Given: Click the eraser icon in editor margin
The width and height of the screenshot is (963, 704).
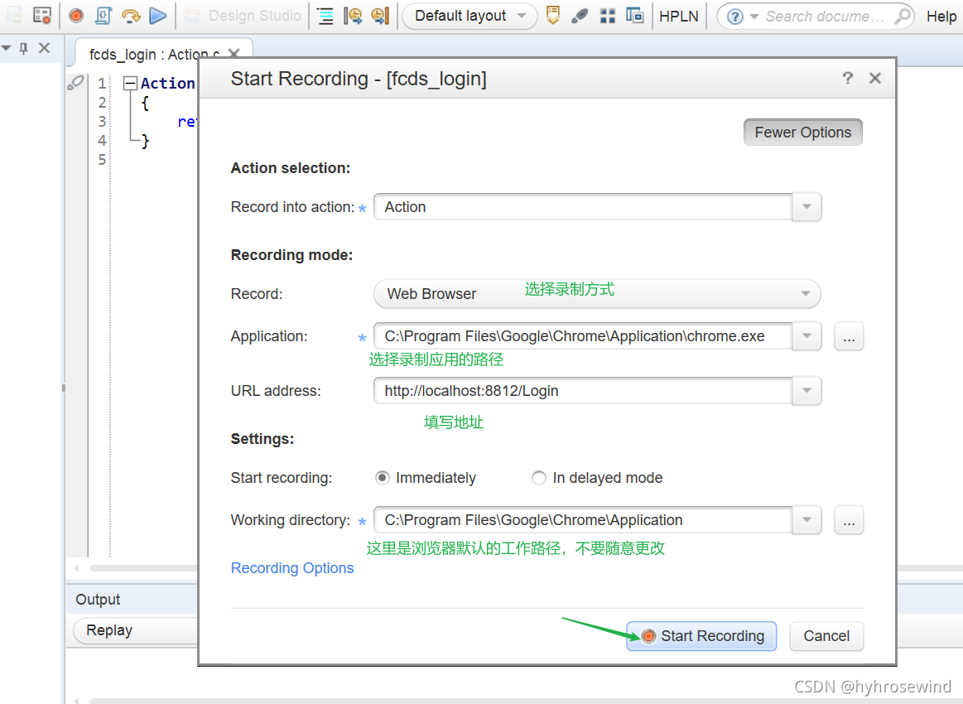Looking at the screenshot, I should pos(75,83).
